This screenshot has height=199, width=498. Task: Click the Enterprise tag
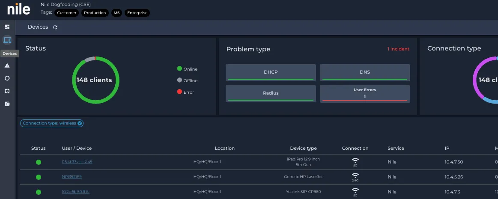pyautogui.click(x=137, y=13)
